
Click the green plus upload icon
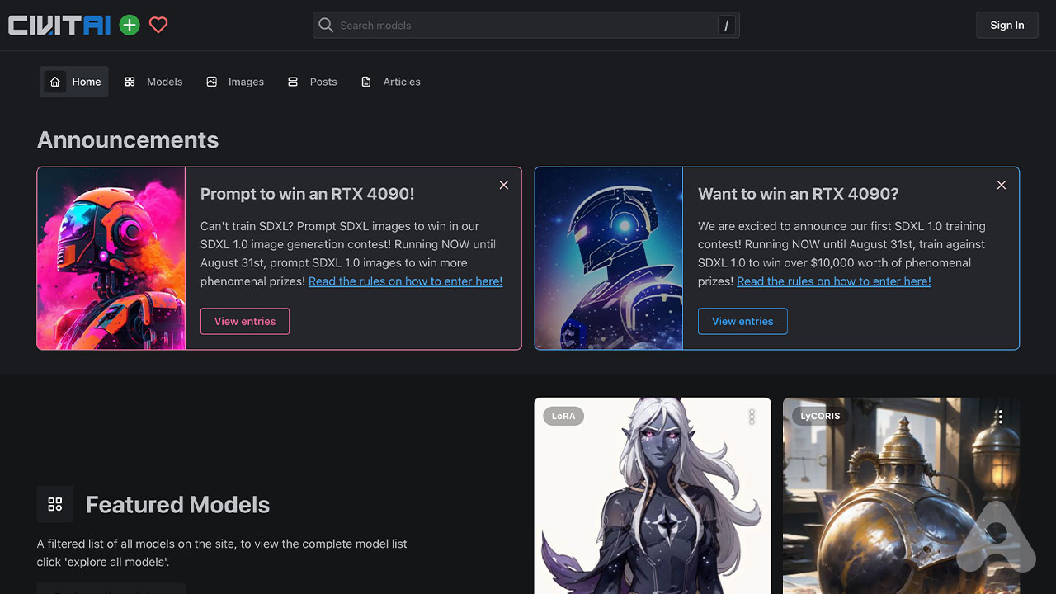pos(130,26)
